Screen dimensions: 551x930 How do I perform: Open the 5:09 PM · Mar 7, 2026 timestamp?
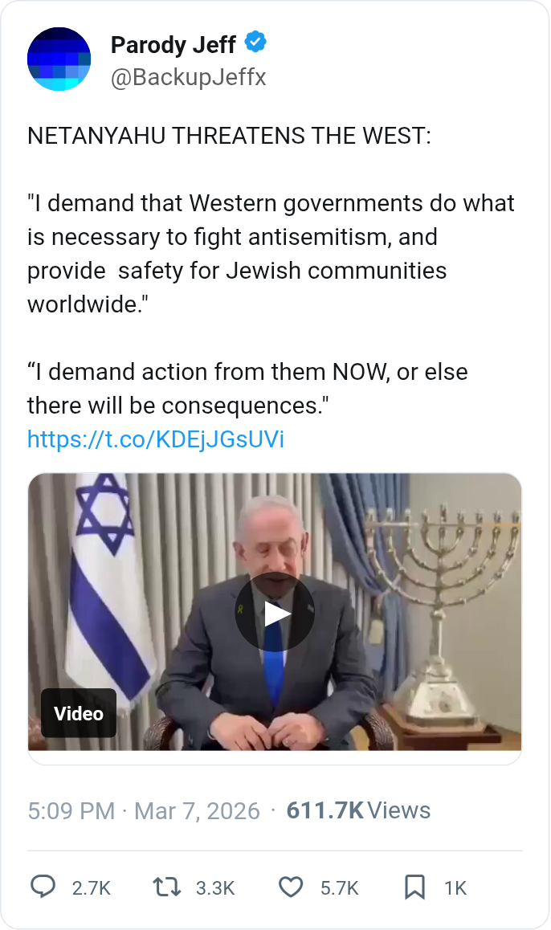click(144, 811)
